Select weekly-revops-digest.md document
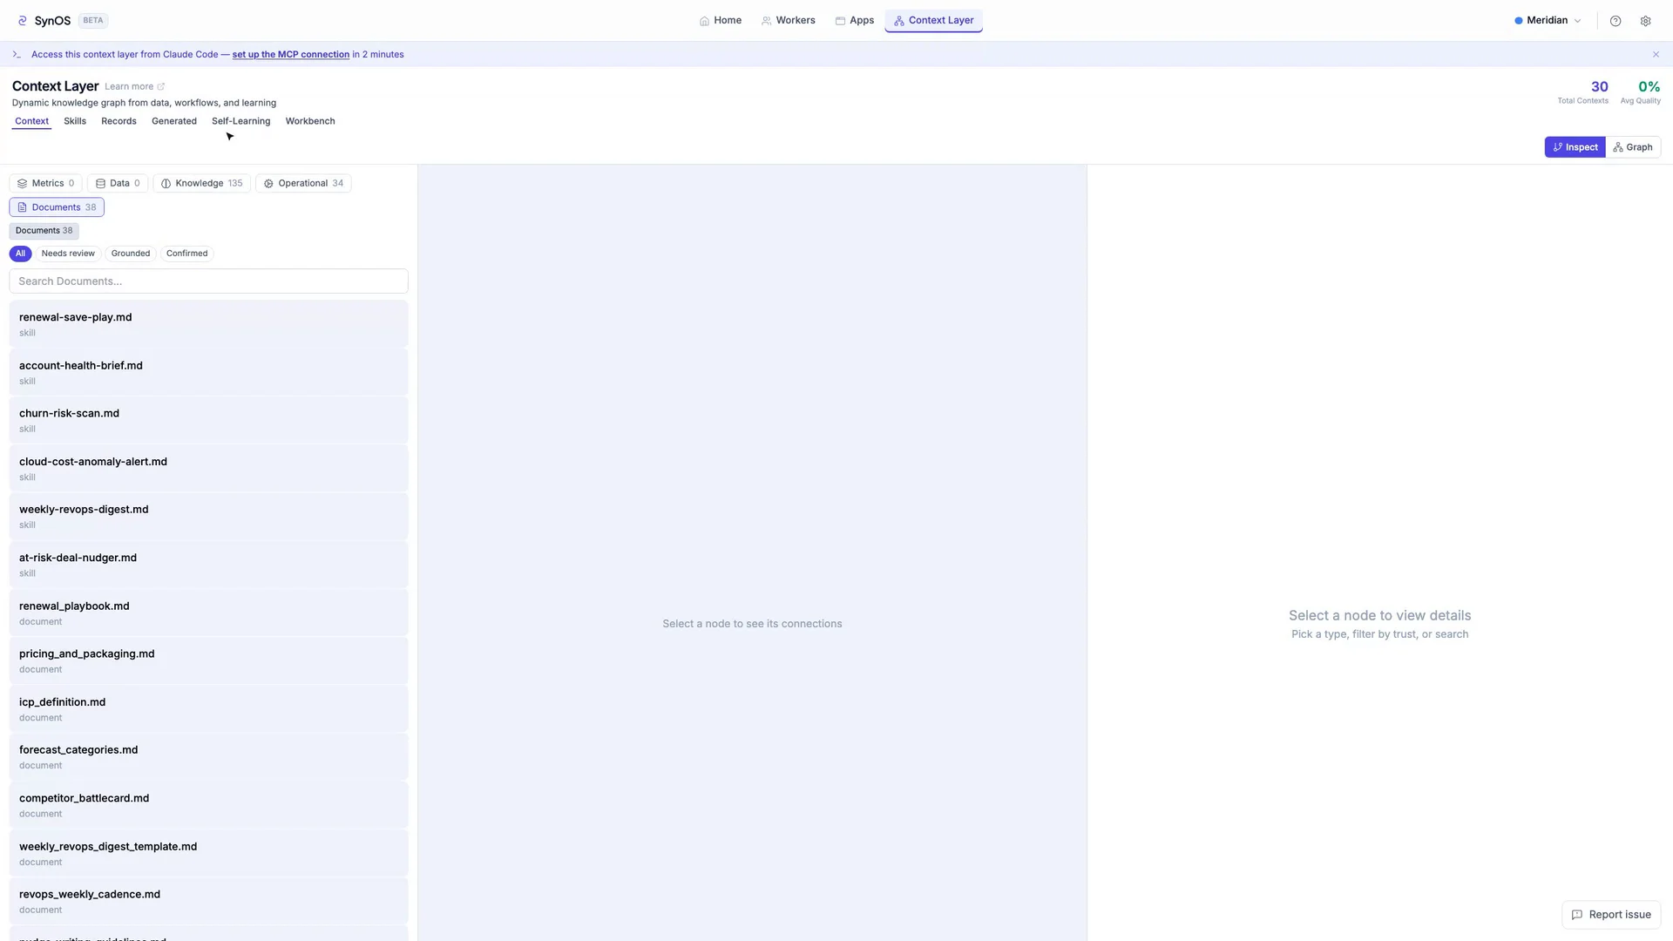The height and width of the screenshot is (941, 1673). tap(208, 517)
